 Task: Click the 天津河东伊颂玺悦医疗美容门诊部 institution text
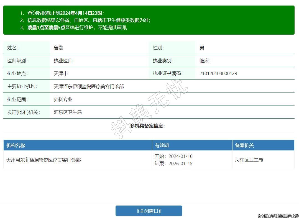coord(89,86)
